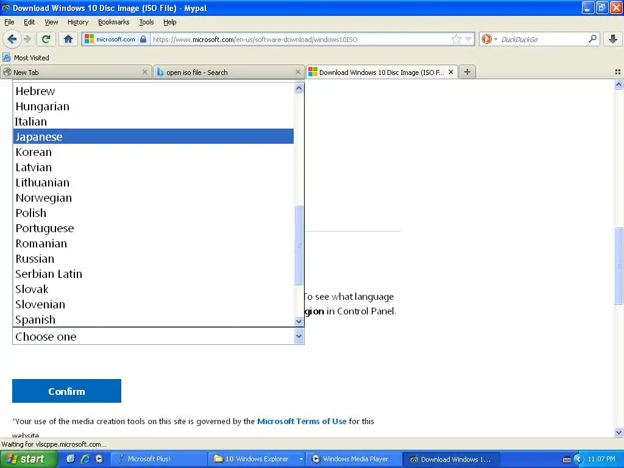
Task: Choose the highlighted Japanese option
Action: click(154, 136)
